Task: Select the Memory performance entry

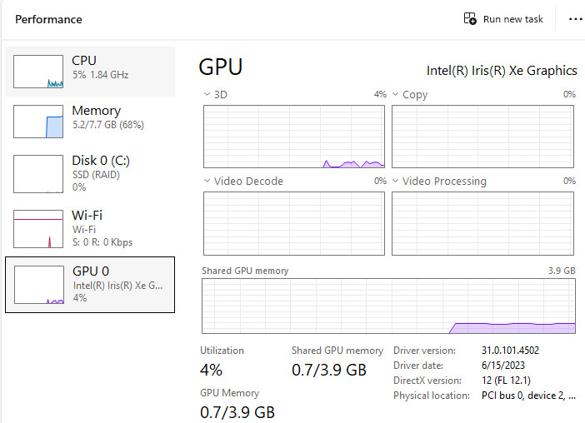Action: tap(90, 121)
